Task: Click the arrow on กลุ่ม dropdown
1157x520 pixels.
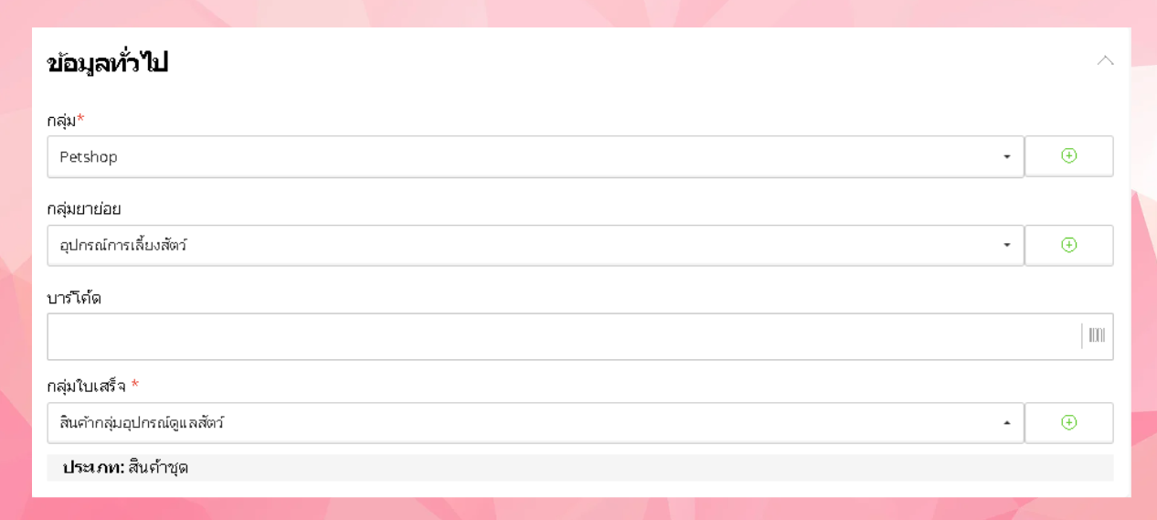Action: click(1006, 157)
